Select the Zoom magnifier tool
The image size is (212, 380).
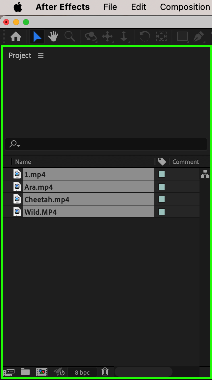tap(69, 37)
